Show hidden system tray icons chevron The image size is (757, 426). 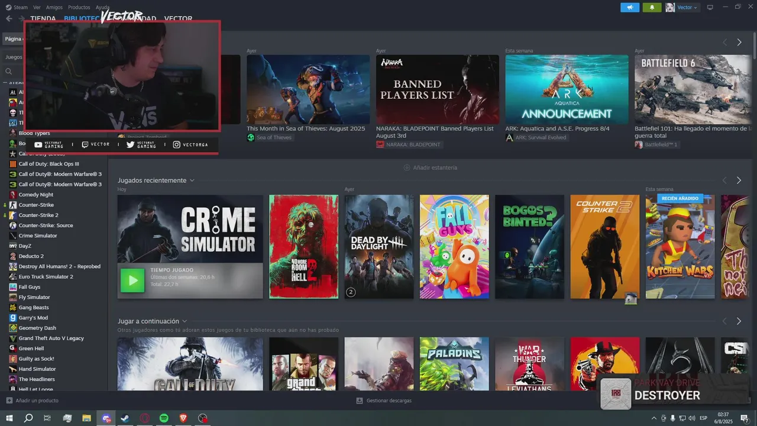(655, 418)
